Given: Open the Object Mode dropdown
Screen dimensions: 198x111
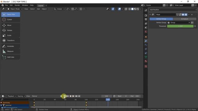Looking at the screenshot, I should [x=15, y=9].
